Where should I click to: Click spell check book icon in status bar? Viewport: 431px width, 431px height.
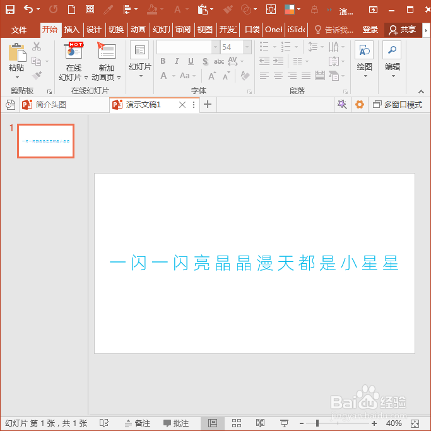click(x=104, y=423)
